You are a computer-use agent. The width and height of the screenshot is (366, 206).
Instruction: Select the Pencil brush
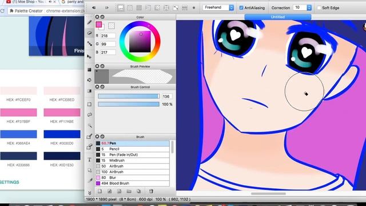click(x=132, y=149)
